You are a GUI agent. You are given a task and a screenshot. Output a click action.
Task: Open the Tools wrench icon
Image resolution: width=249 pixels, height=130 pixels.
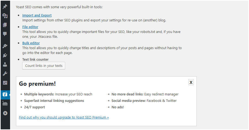[x=5, y=74]
